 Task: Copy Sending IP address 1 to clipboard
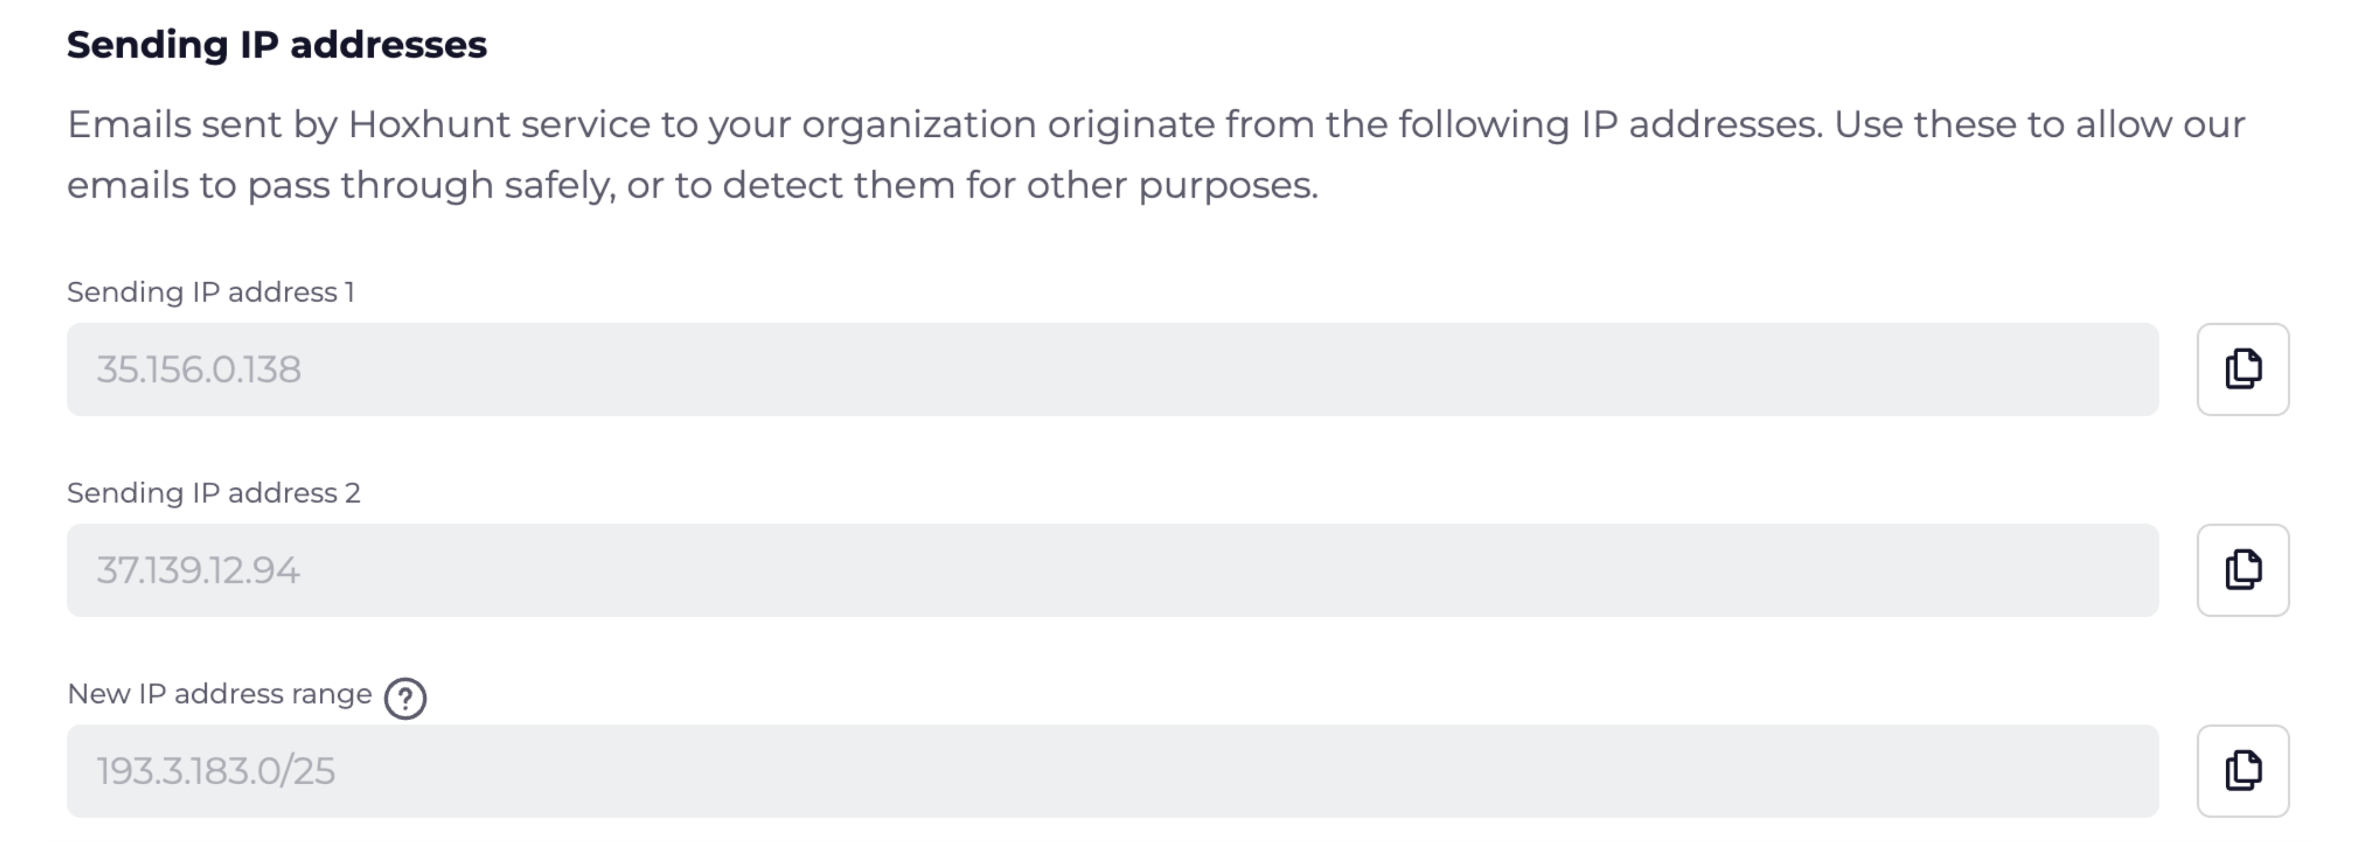2242,369
